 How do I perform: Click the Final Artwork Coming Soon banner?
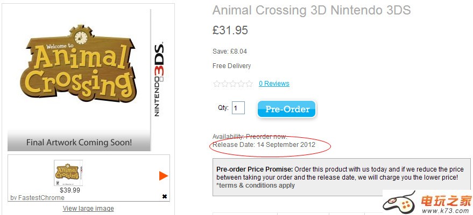[x=79, y=143]
